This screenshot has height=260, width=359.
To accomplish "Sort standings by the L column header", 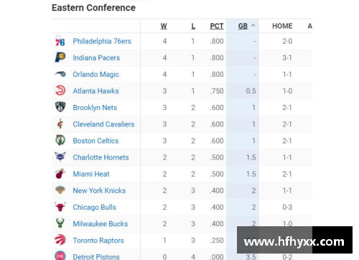I will 193,26.
